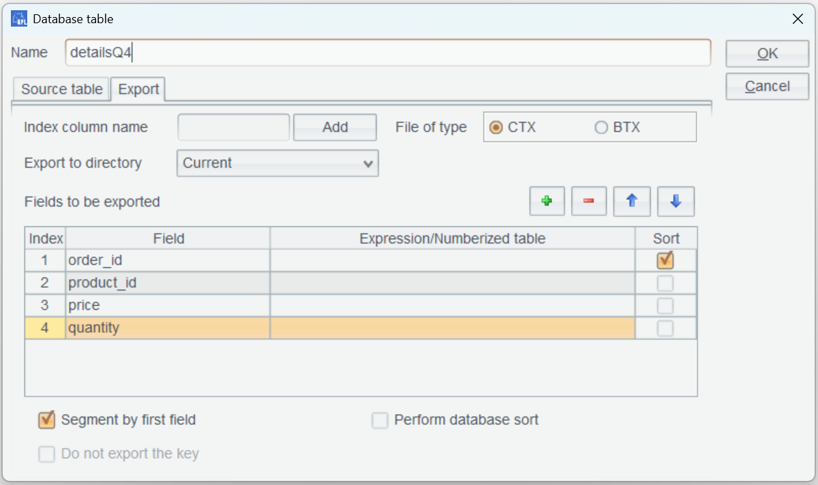Image resolution: width=818 pixels, height=485 pixels.
Task: Uncheck Sort checkbox for order_id row
Action: click(x=665, y=260)
